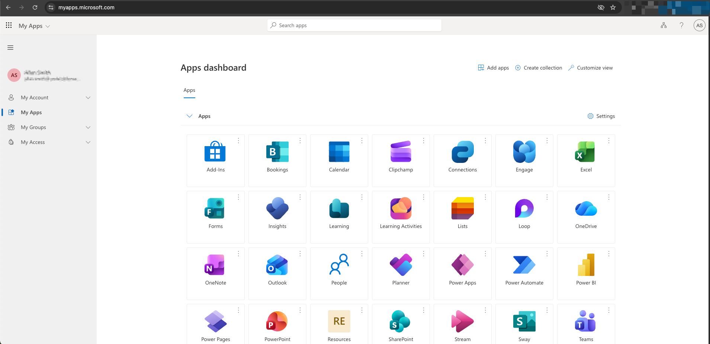710x344 pixels.
Task: Open more options for Outlook tile
Action: click(300, 254)
